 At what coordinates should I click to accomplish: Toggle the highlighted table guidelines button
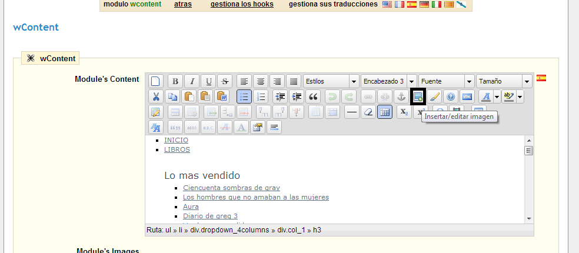click(x=385, y=112)
